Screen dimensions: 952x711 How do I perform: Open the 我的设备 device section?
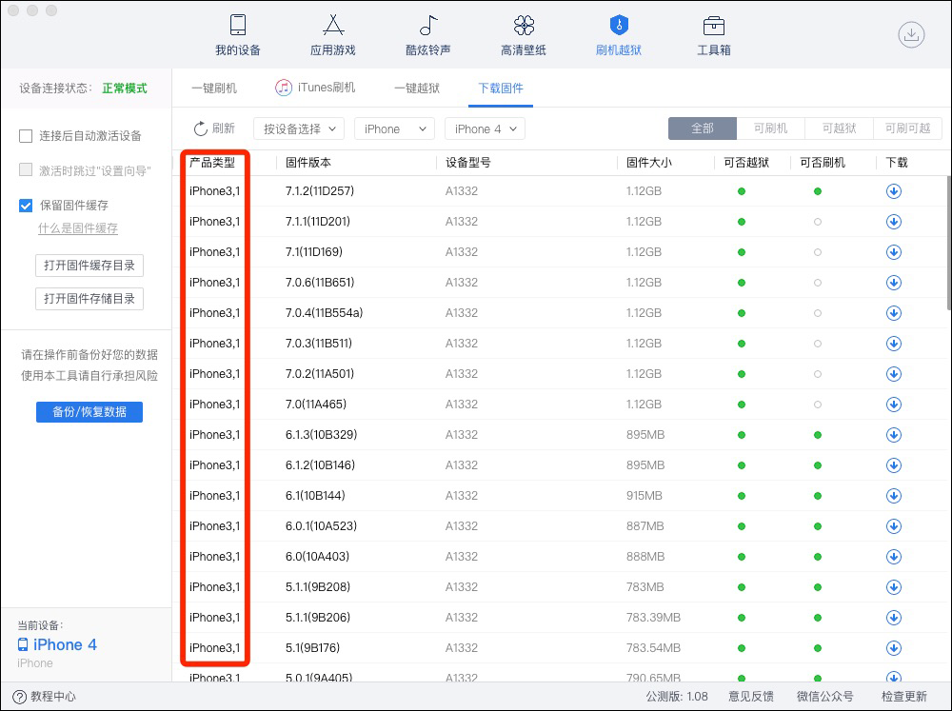[x=237, y=35]
